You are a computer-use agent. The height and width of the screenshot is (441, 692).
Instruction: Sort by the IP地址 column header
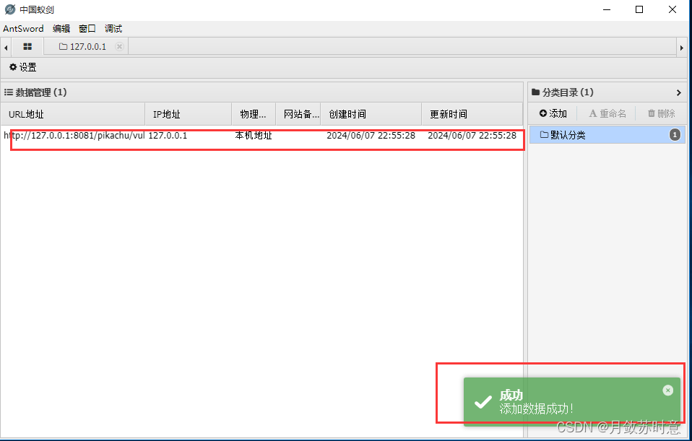click(x=189, y=114)
